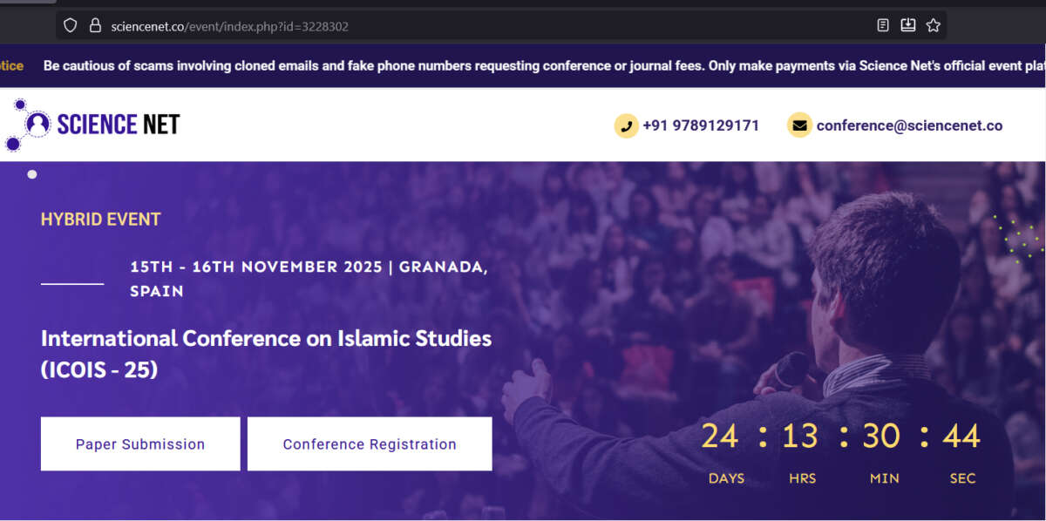1046x521 pixels.
Task: Toggle reader view in address bar
Action: click(883, 25)
